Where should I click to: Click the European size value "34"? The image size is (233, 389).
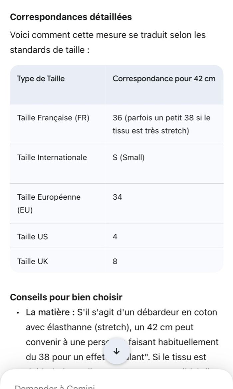(x=117, y=197)
